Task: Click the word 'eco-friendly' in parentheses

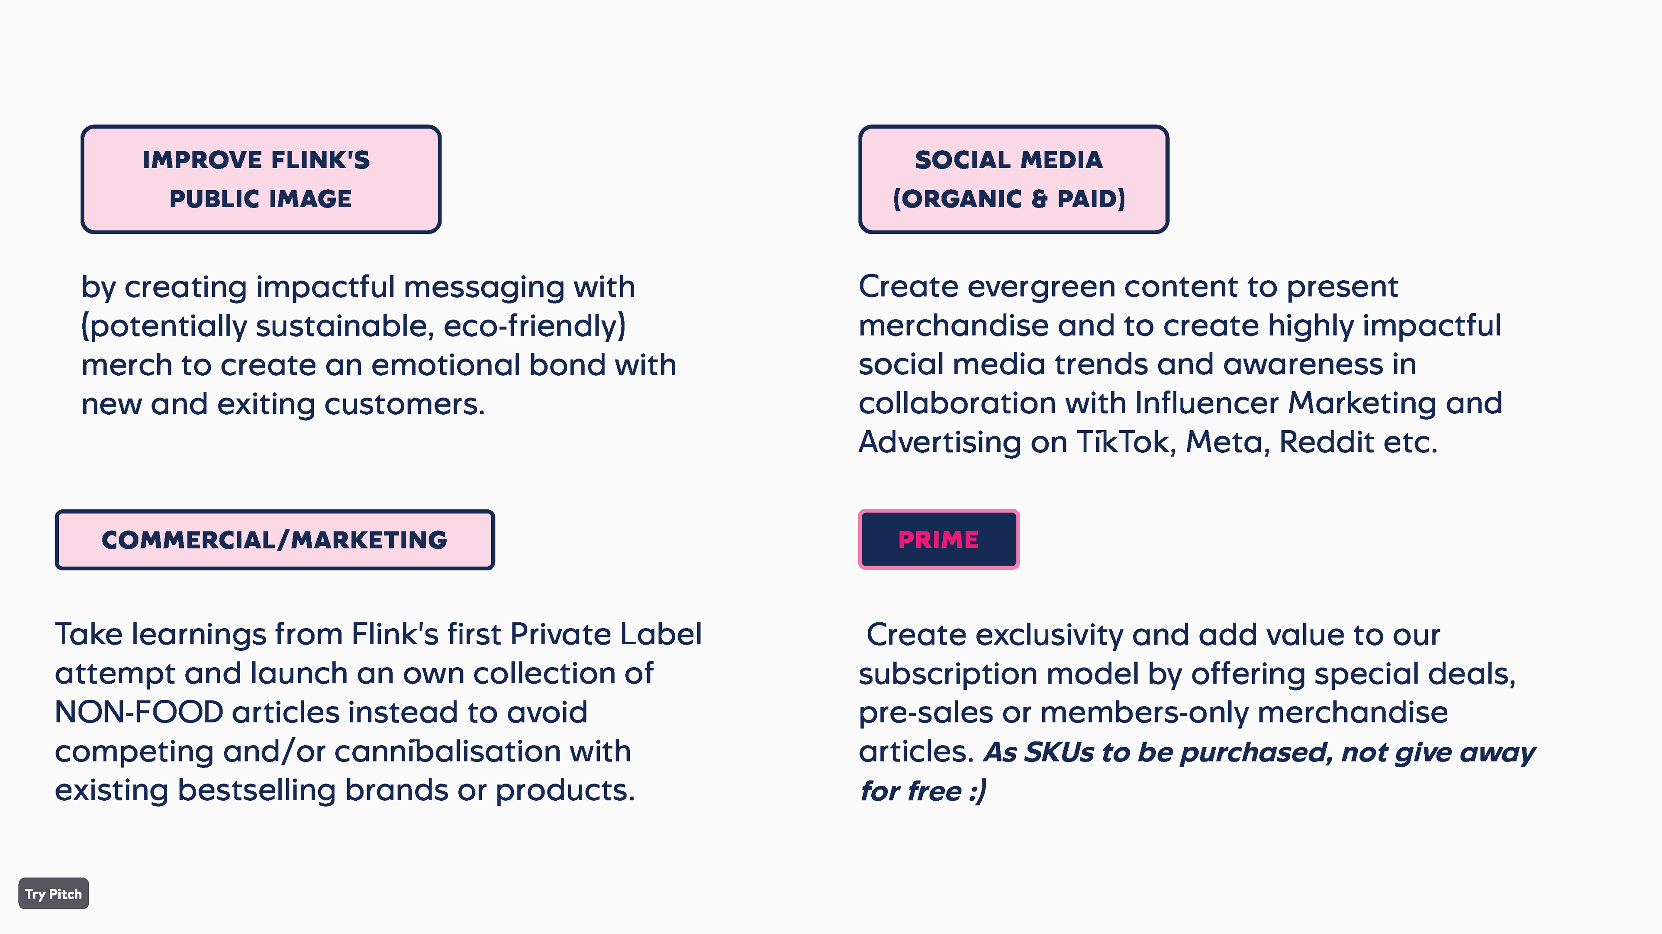Action: [530, 326]
